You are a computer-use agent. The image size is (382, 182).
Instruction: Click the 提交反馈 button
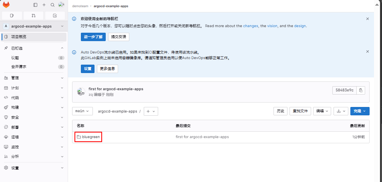(x=119, y=37)
